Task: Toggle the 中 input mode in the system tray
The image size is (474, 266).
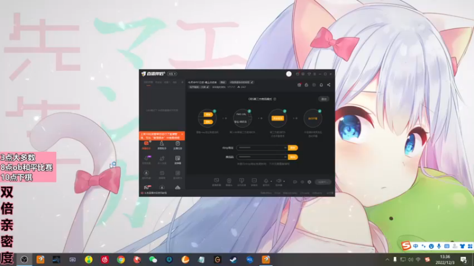Action: tap(418, 259)
